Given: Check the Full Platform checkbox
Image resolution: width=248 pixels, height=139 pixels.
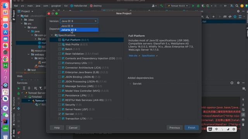Looking at the screenshot, I should click(59, 40).
